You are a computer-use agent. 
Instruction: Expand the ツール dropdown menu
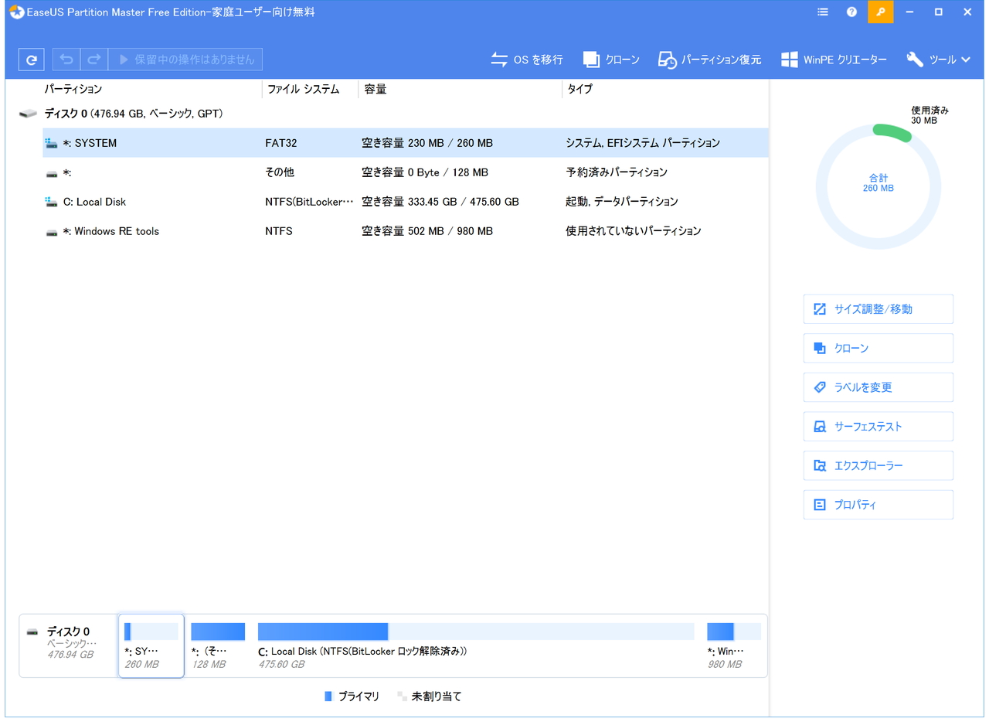(x=938, y=59)
